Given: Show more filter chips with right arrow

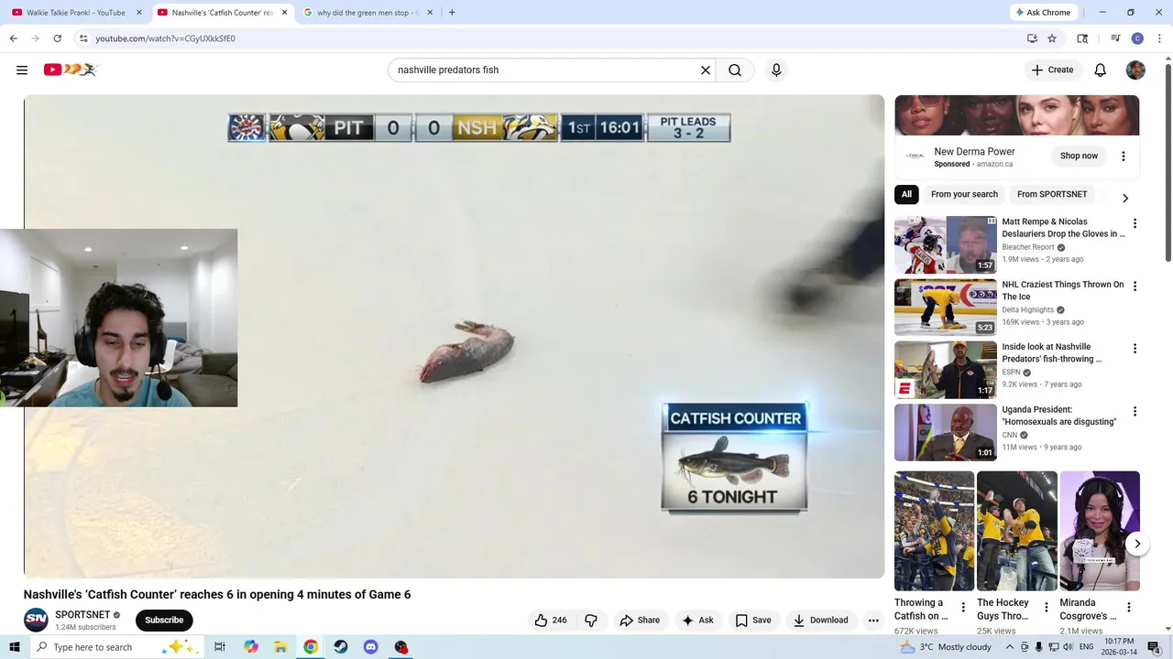Looking at the screenshot, I should pyautogui.click(x=1125, y=198).
